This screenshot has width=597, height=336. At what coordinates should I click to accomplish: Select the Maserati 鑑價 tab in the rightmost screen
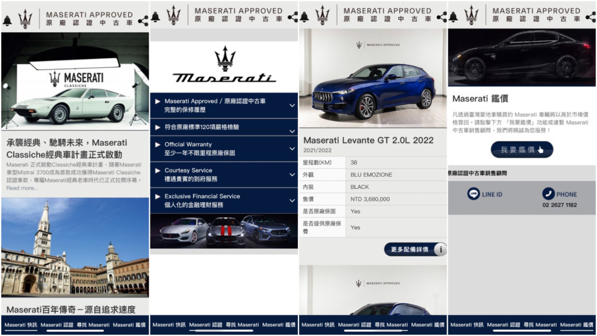pos(577,325)
